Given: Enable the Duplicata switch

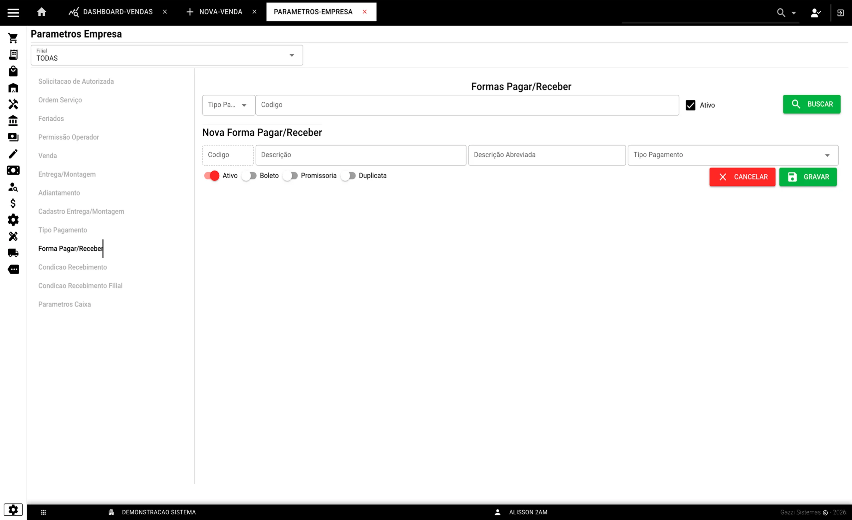Looking at the screenshot, I should tap(348, 176).
